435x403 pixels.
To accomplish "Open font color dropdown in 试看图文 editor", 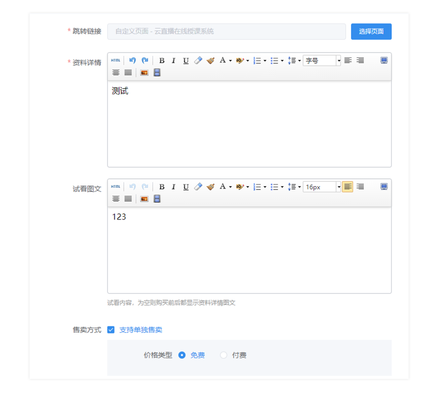I will point(230,187).
